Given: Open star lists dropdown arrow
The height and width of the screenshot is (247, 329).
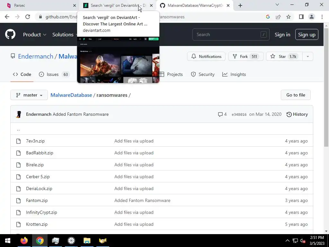Looking at the screenshot, I should coord(308,56).
